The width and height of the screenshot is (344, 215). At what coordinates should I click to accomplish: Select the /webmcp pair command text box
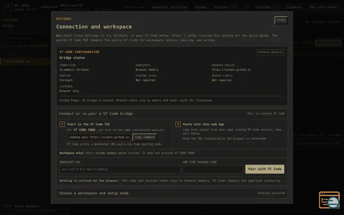click(99, 137)
